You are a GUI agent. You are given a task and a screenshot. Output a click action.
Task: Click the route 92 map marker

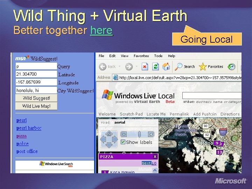[207, 135]
